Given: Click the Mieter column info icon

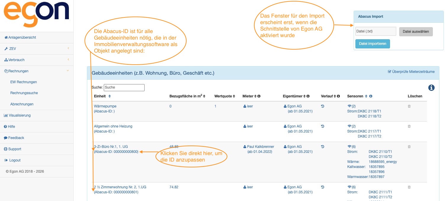Looking at the screenshot, I should click(259, 96).
